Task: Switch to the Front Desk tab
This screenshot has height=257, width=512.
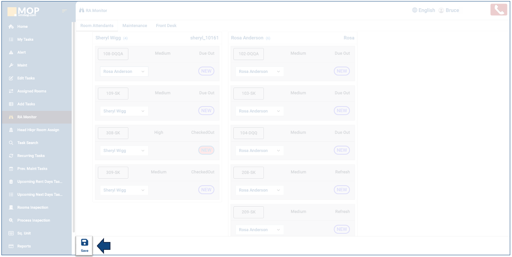Action: (166, 26)
